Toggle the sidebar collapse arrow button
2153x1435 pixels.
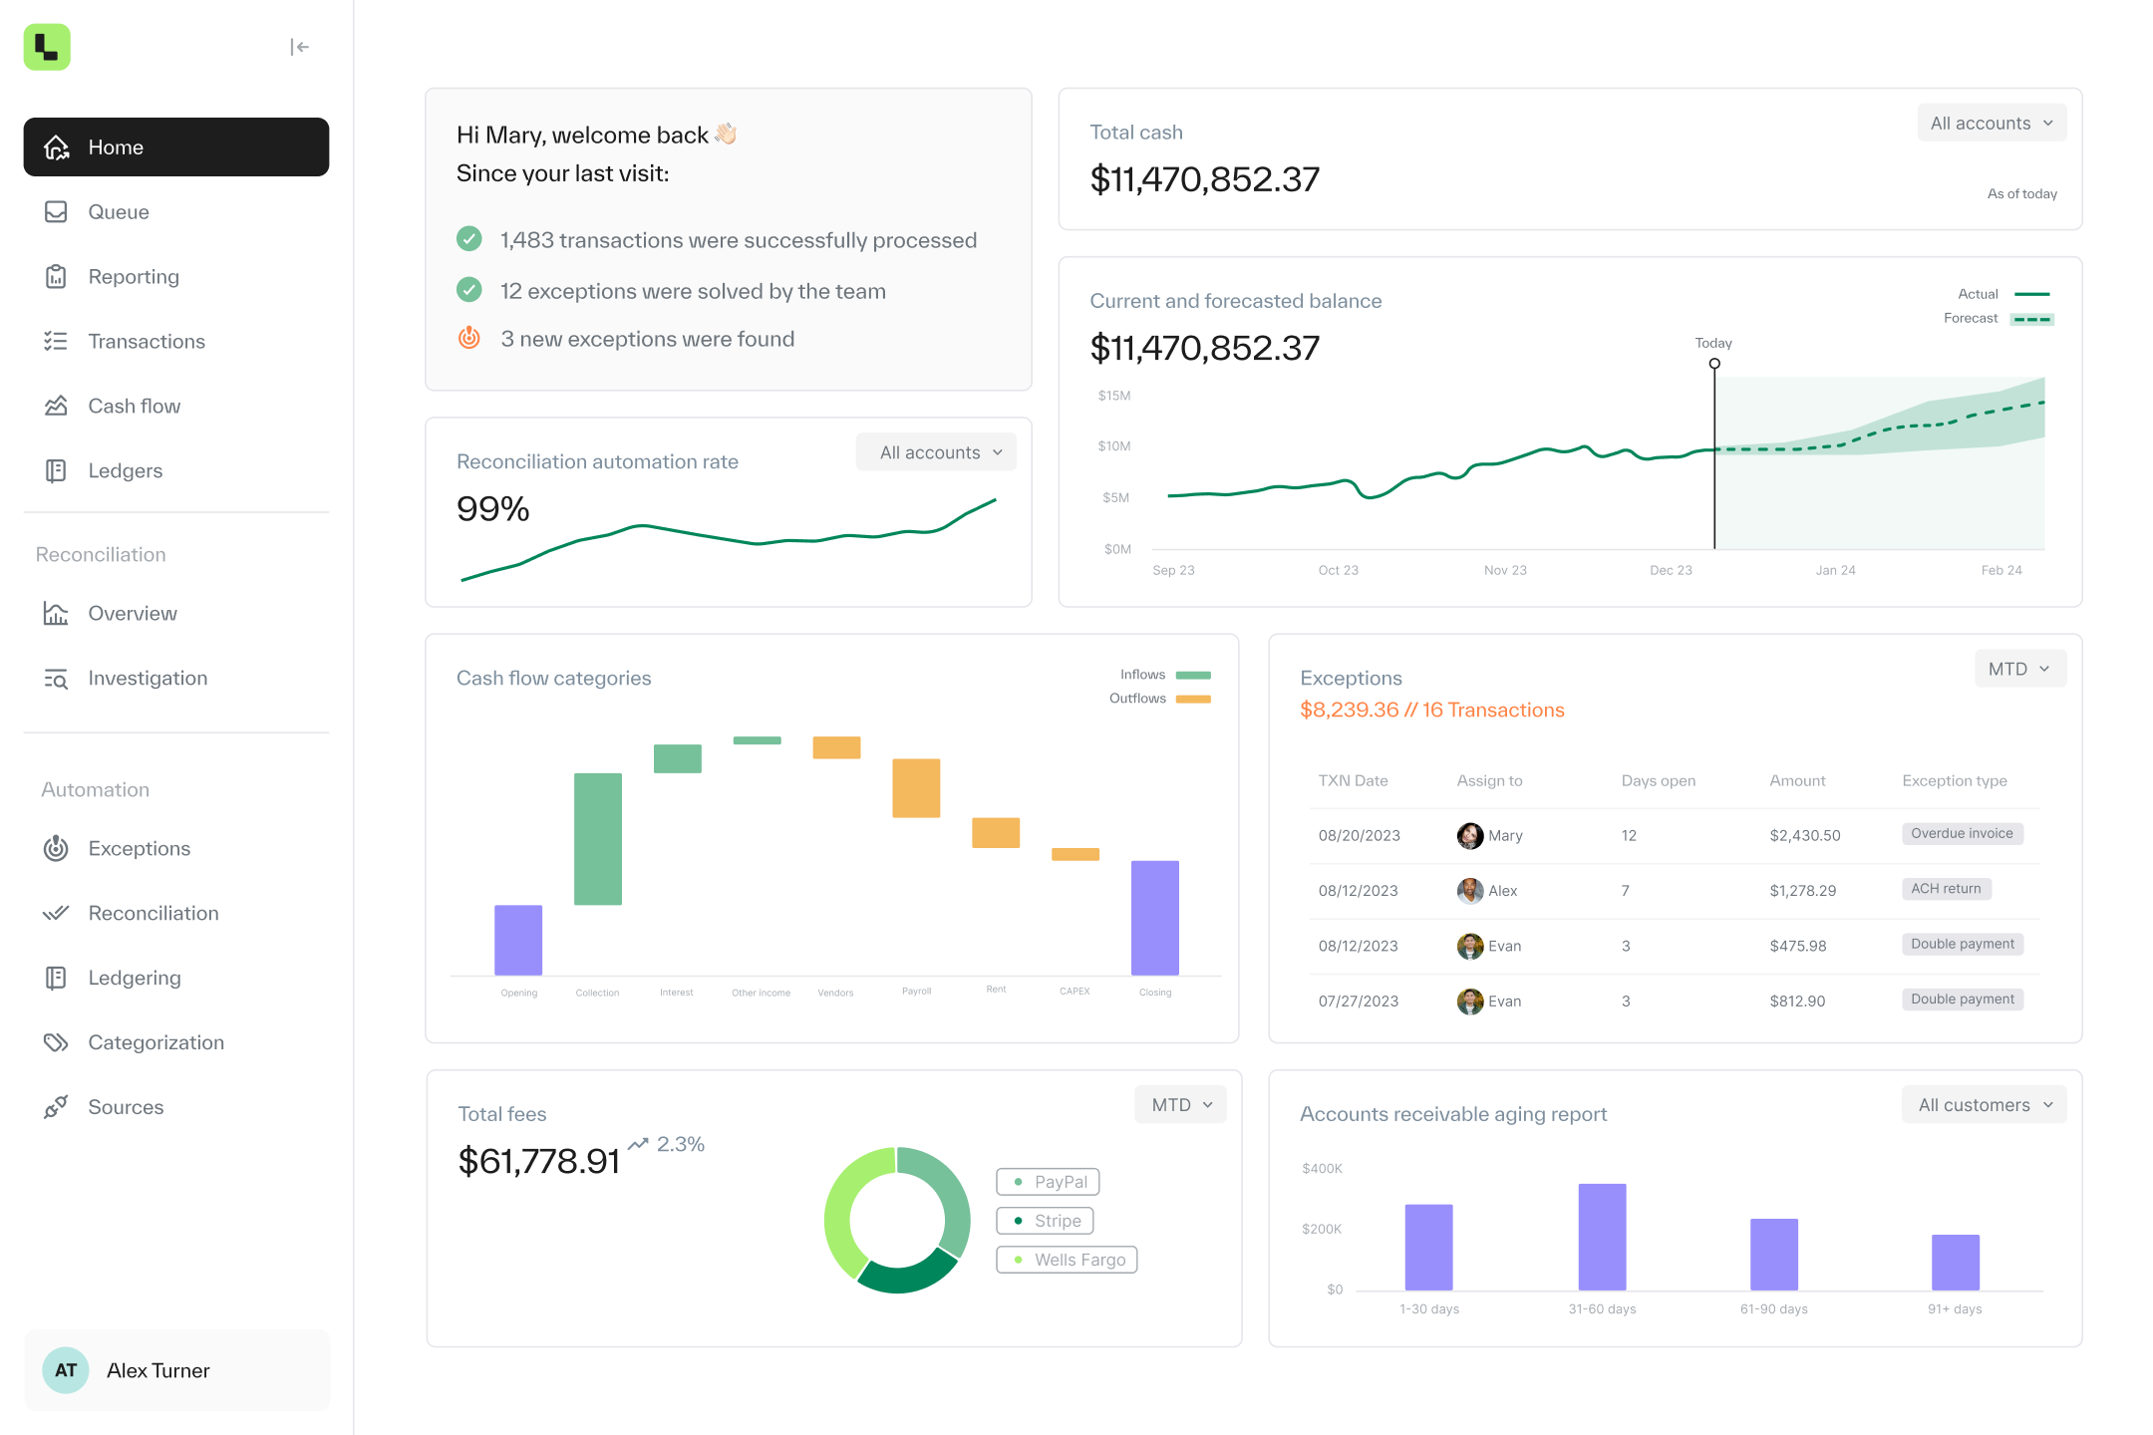pos(300,47)
